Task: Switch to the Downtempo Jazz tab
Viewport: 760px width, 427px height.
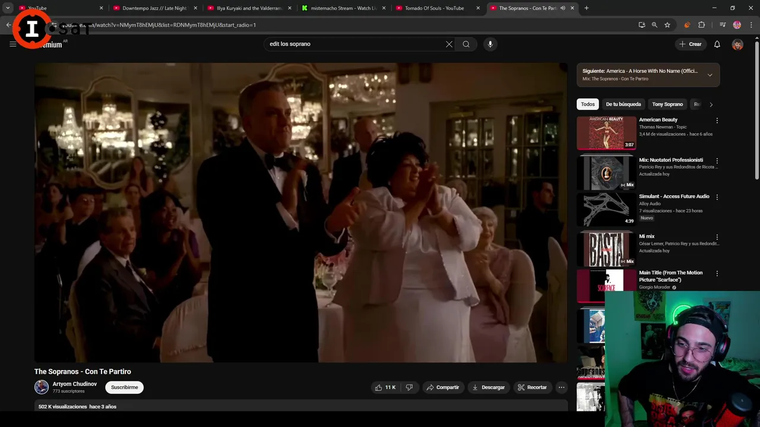Action: 154,8
